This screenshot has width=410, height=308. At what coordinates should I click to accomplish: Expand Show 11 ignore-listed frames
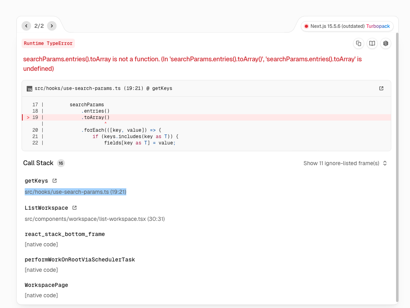345,163
